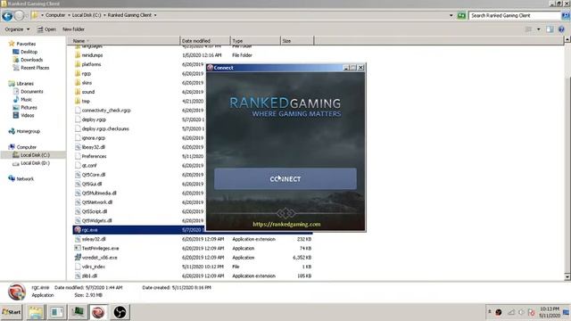
Task: Open Documents library
Action: pos(32,91)
